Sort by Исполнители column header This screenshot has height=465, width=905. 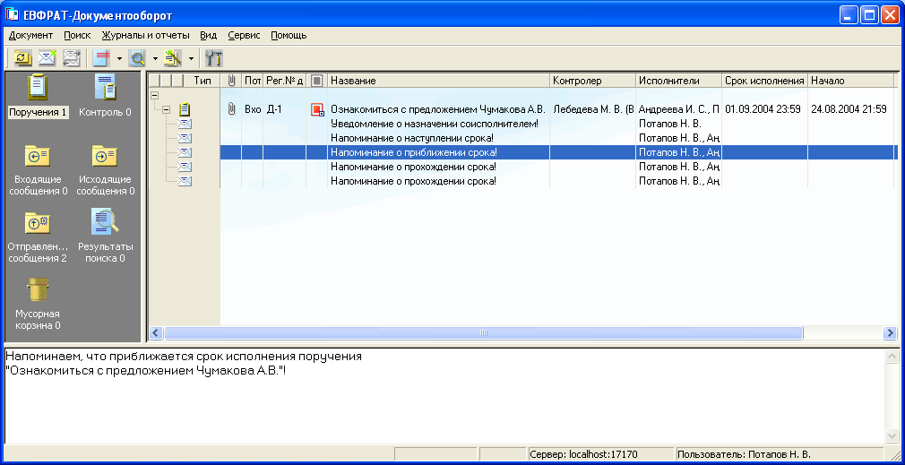(679, 81)
